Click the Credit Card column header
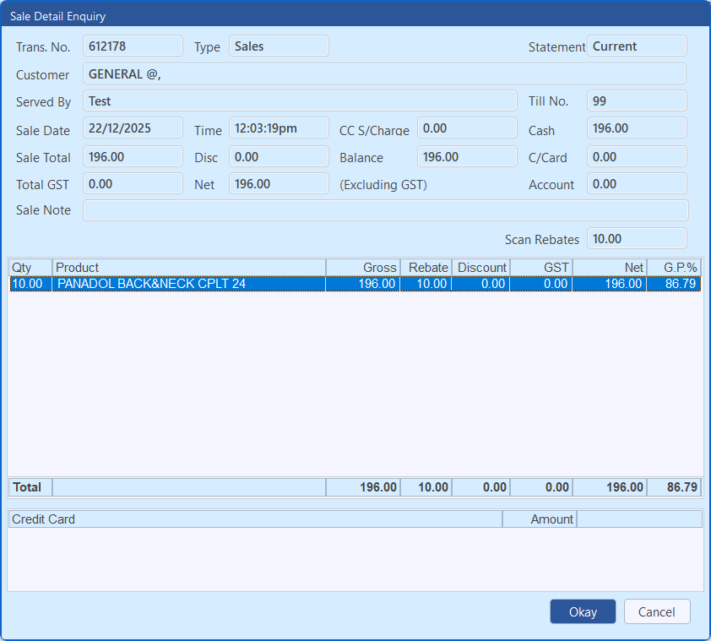Image resolution: width=711 pixels, height=641 pixels. tap(254, 519)
